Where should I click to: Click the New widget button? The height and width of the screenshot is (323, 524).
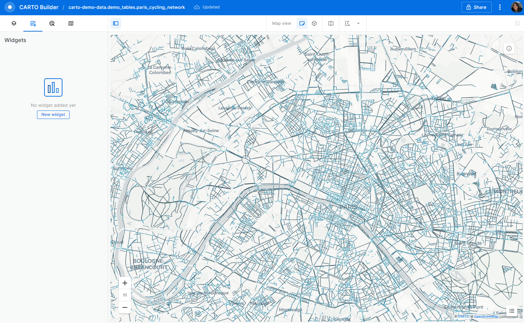(53, 115)
